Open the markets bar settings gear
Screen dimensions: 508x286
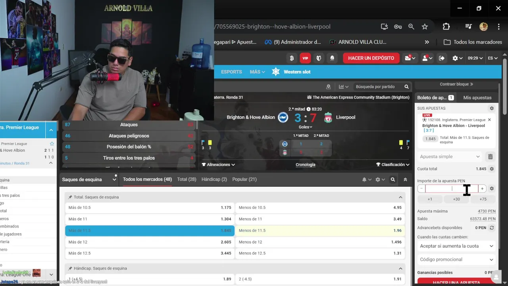380,180
